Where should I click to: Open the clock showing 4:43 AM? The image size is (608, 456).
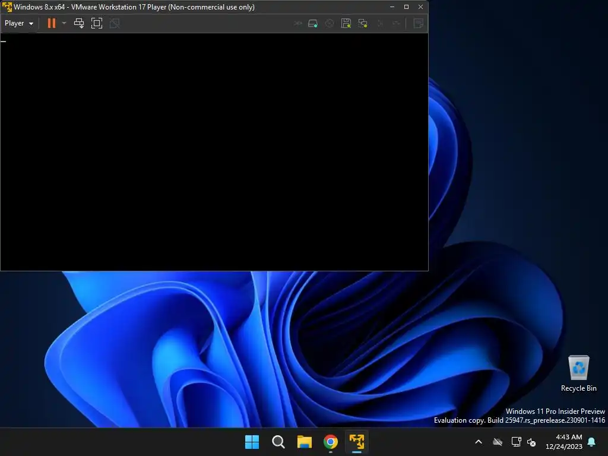click(564, 442)
